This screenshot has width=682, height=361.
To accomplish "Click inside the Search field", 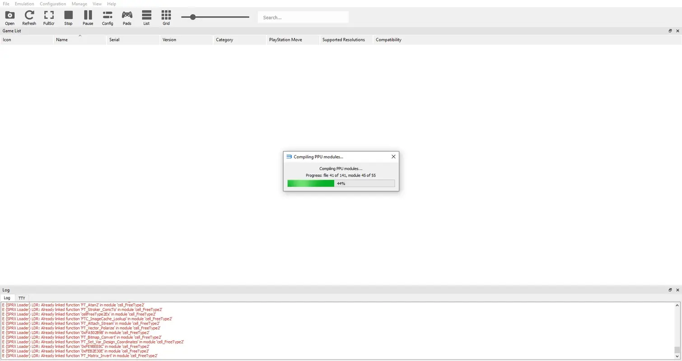I will pyautogui.click(x=303, y=17).
